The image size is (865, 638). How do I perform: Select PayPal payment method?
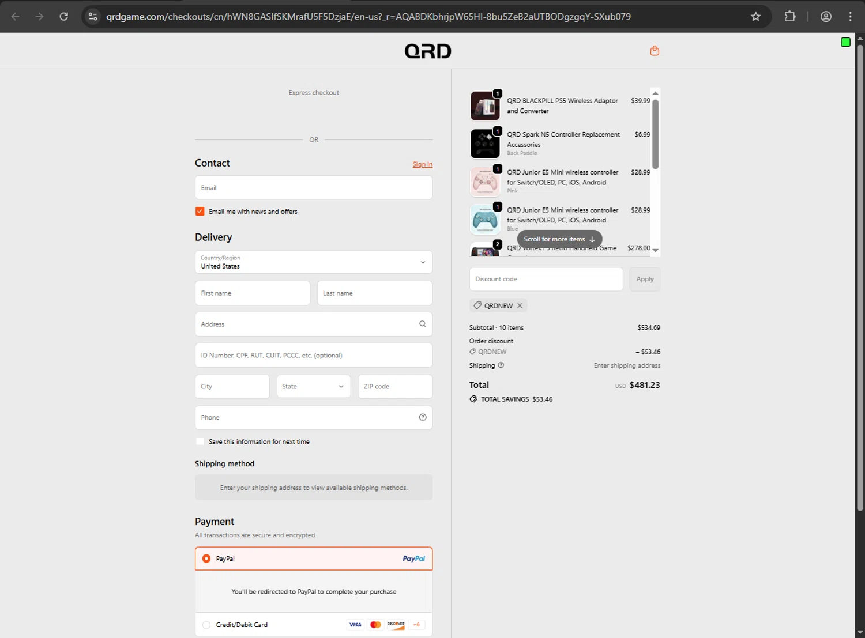coord(206,558)
